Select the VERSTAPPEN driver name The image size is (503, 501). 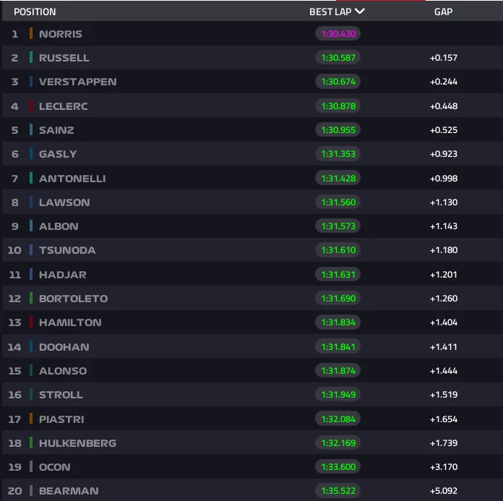77,82
